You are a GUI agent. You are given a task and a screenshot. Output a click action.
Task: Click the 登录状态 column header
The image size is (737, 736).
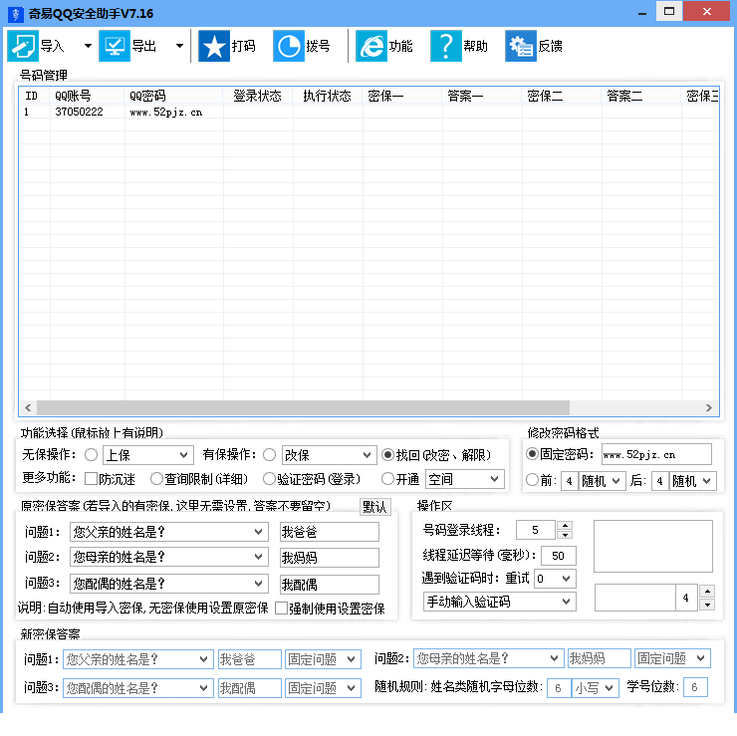258,96
